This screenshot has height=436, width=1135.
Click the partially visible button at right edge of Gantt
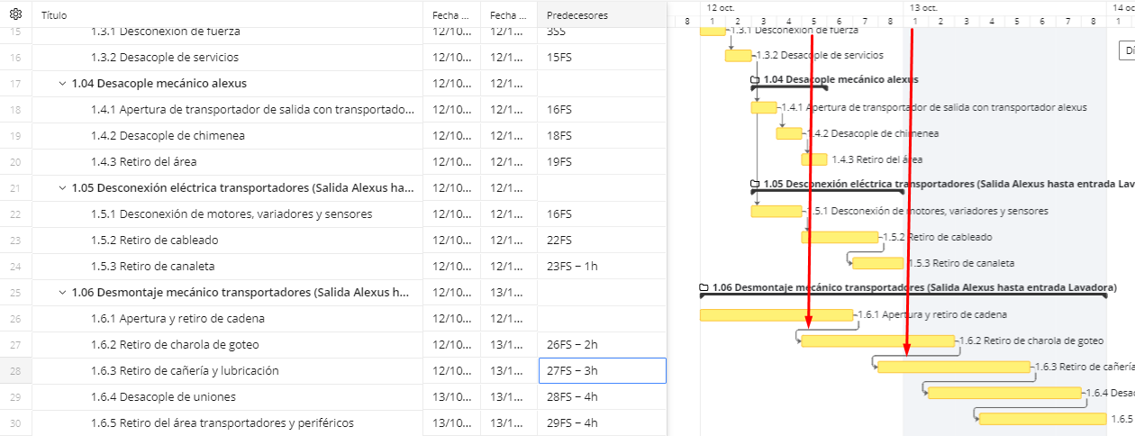[x=1126, y=50]
